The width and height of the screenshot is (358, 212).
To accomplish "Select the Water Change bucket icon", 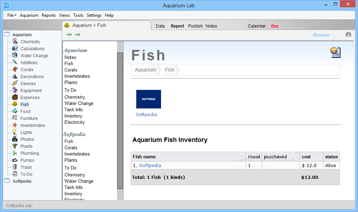I will point(15,55).
